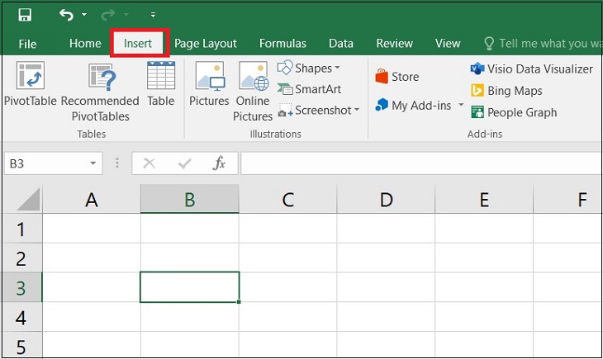Select row 5 header
The width and height of the screenshot is (603, 359).
(x=21, y=345)
